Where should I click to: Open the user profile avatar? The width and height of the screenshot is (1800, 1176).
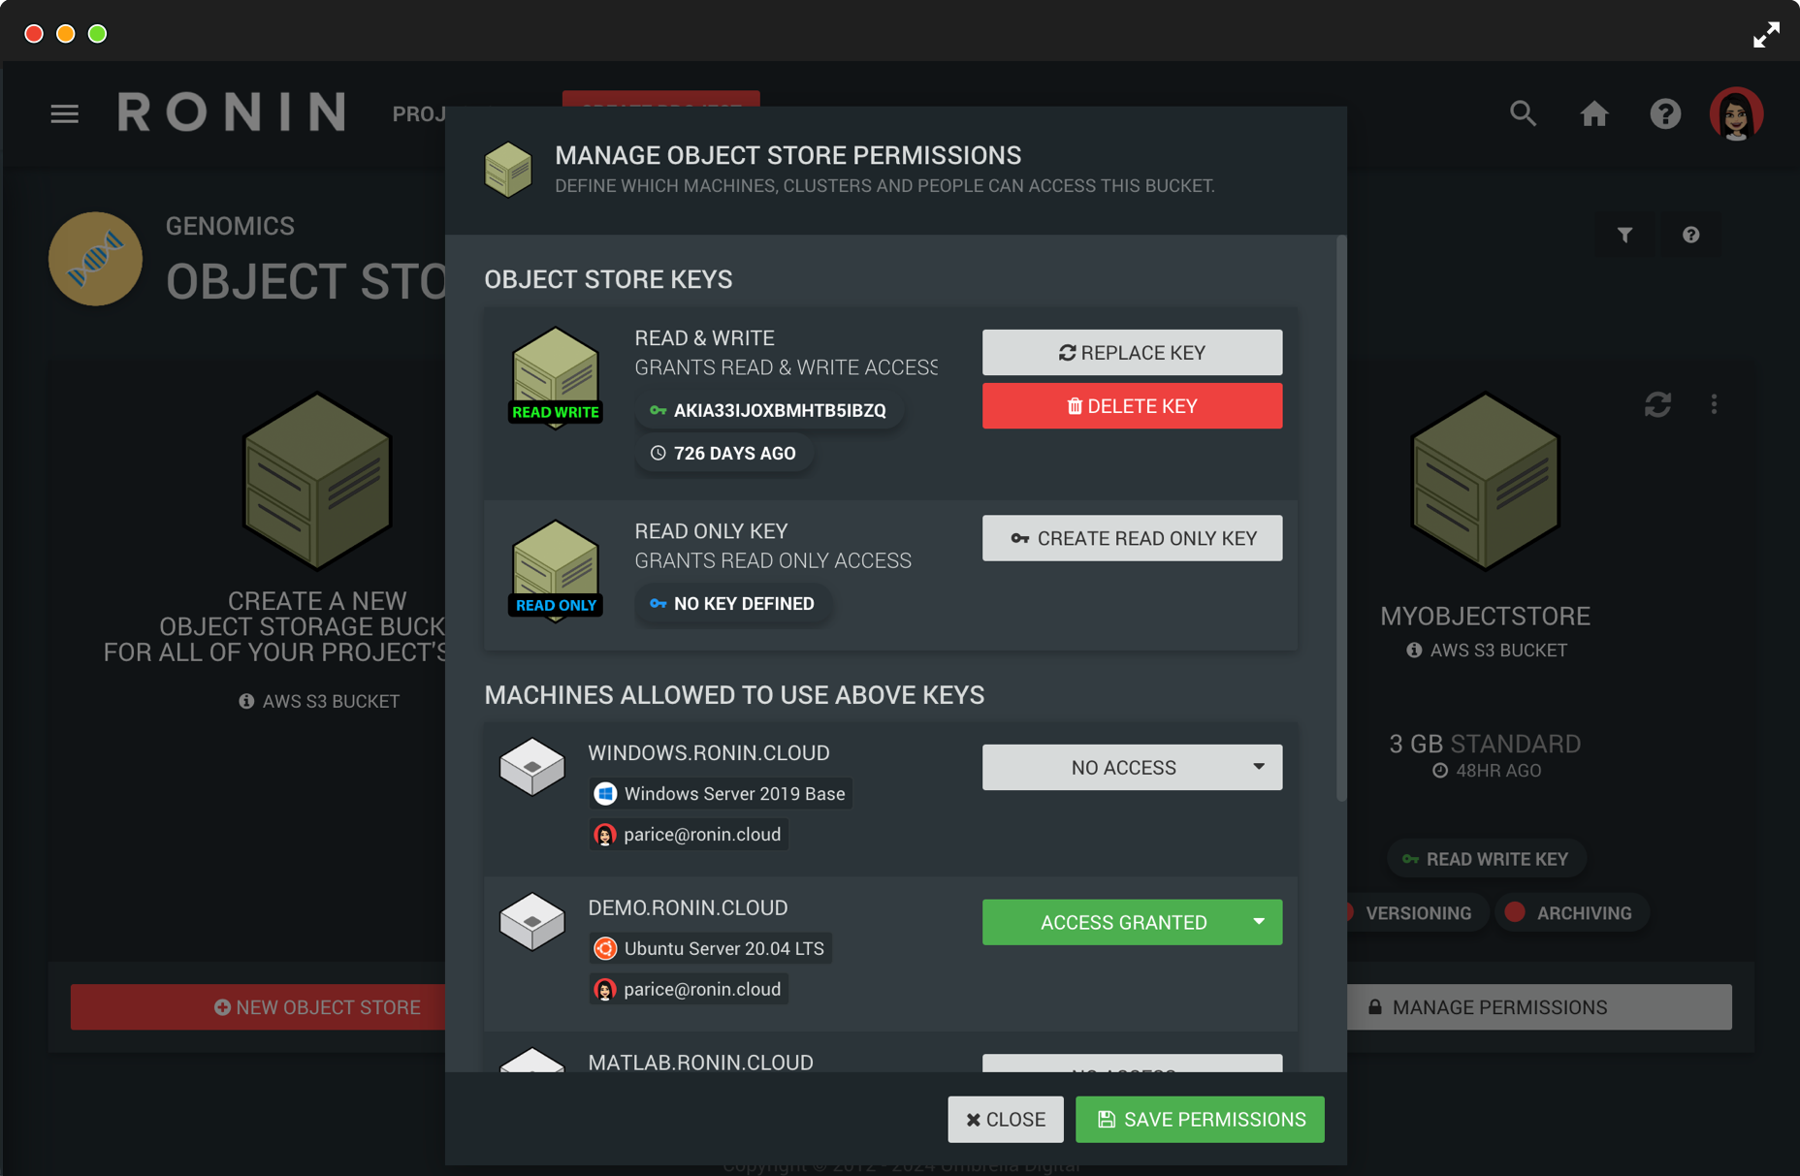click(x=1735, y=114)
